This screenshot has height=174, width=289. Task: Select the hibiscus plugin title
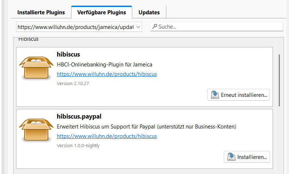click(68, 54)
